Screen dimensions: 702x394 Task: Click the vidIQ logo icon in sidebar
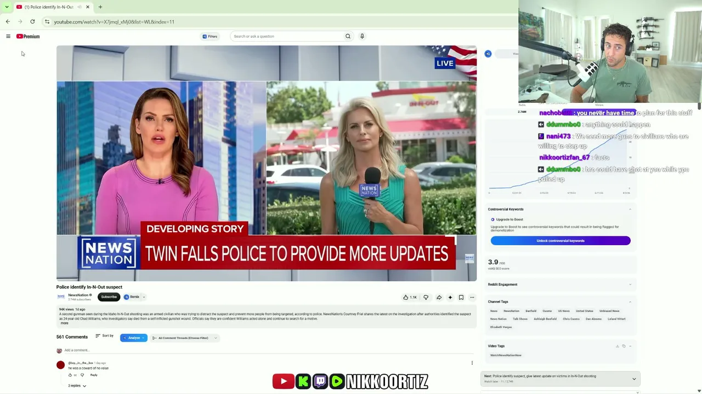[x=488, y=54]
